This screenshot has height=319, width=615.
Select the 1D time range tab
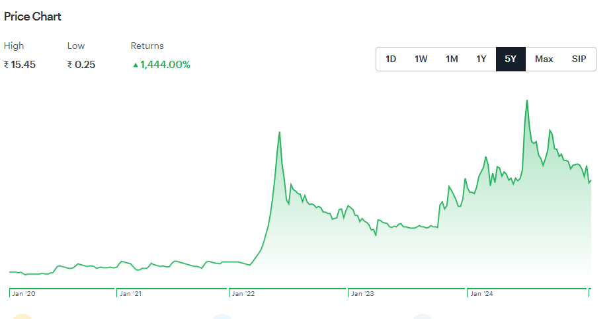[x=391, y=59]
